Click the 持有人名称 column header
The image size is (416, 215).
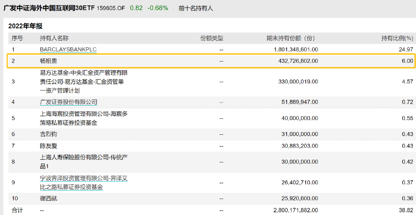coord(54,38)
